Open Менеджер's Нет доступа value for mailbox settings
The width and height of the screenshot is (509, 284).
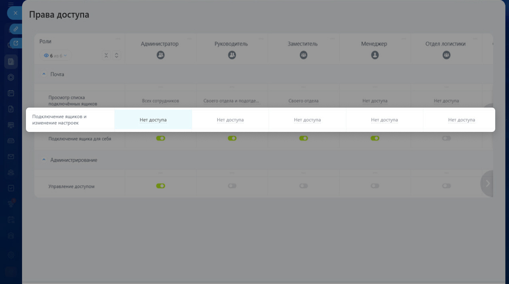[384, 120]
